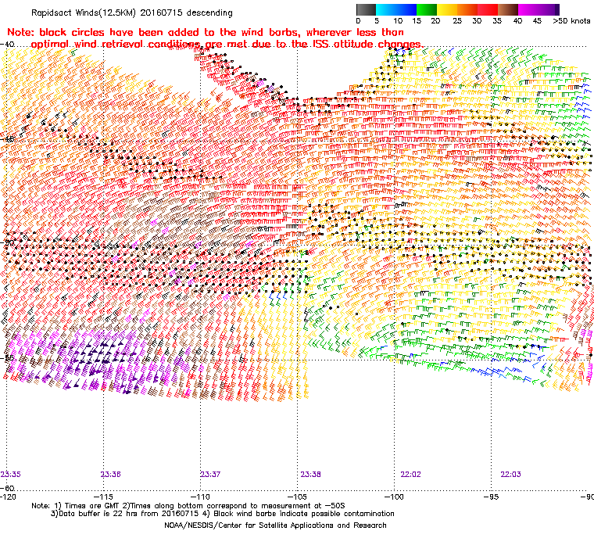Viewport: 594px width, 538px height.
Task: Click the '10' label under the color bar
Action: pyautogui.click(x=397, y=21)
